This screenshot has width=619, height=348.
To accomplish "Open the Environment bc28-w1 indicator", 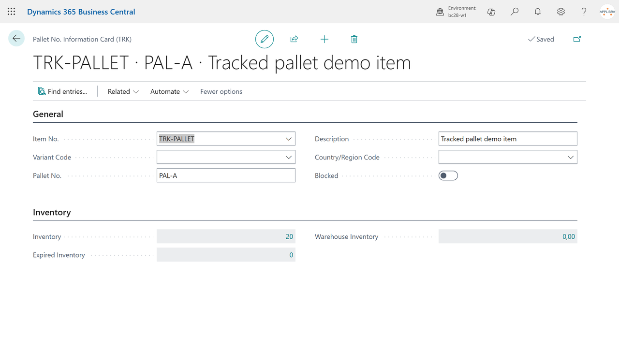I will coord(457,12).
